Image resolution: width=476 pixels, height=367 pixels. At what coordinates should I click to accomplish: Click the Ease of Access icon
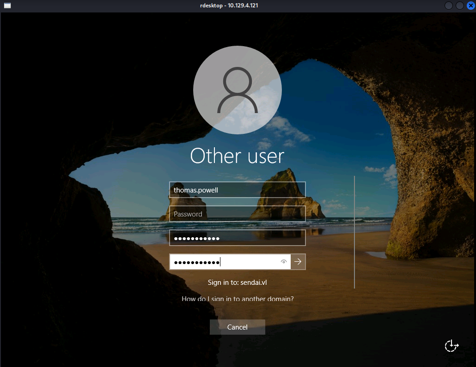pos(451,345)
